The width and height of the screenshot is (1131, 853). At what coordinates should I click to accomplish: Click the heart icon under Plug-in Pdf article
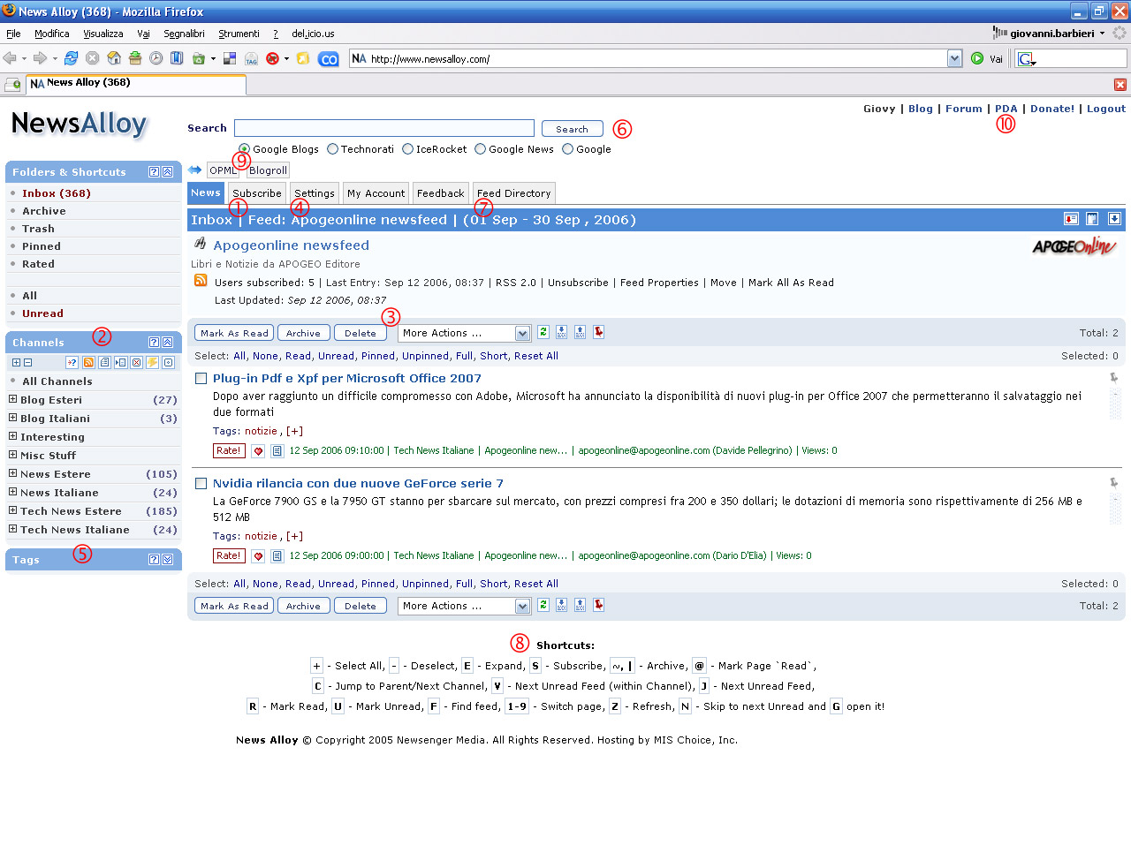point(258,451)
